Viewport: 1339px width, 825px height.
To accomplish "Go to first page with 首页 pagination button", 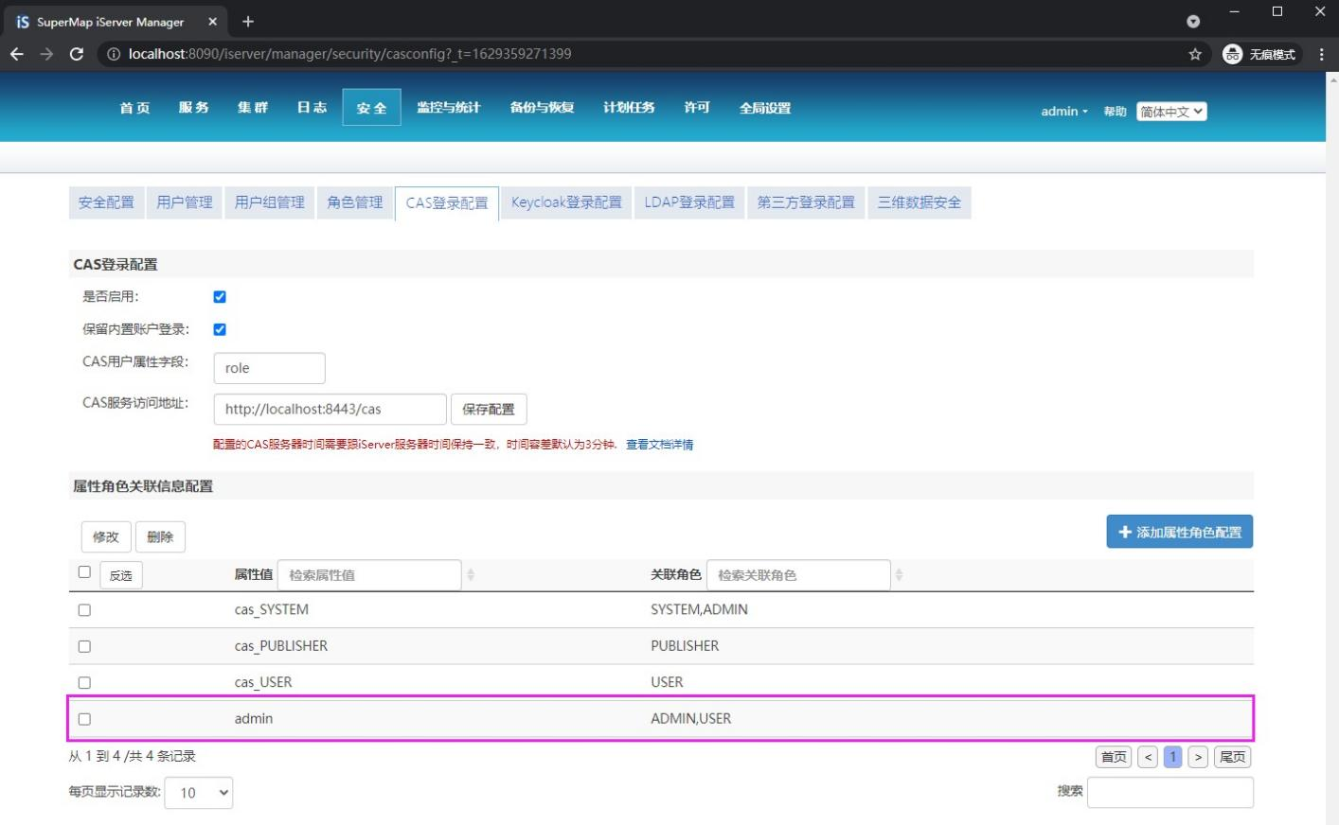I will (1114, 757).
